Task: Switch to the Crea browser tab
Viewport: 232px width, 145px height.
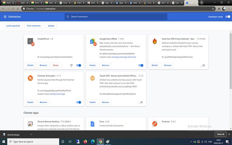Action: click(x=65, y=3)
